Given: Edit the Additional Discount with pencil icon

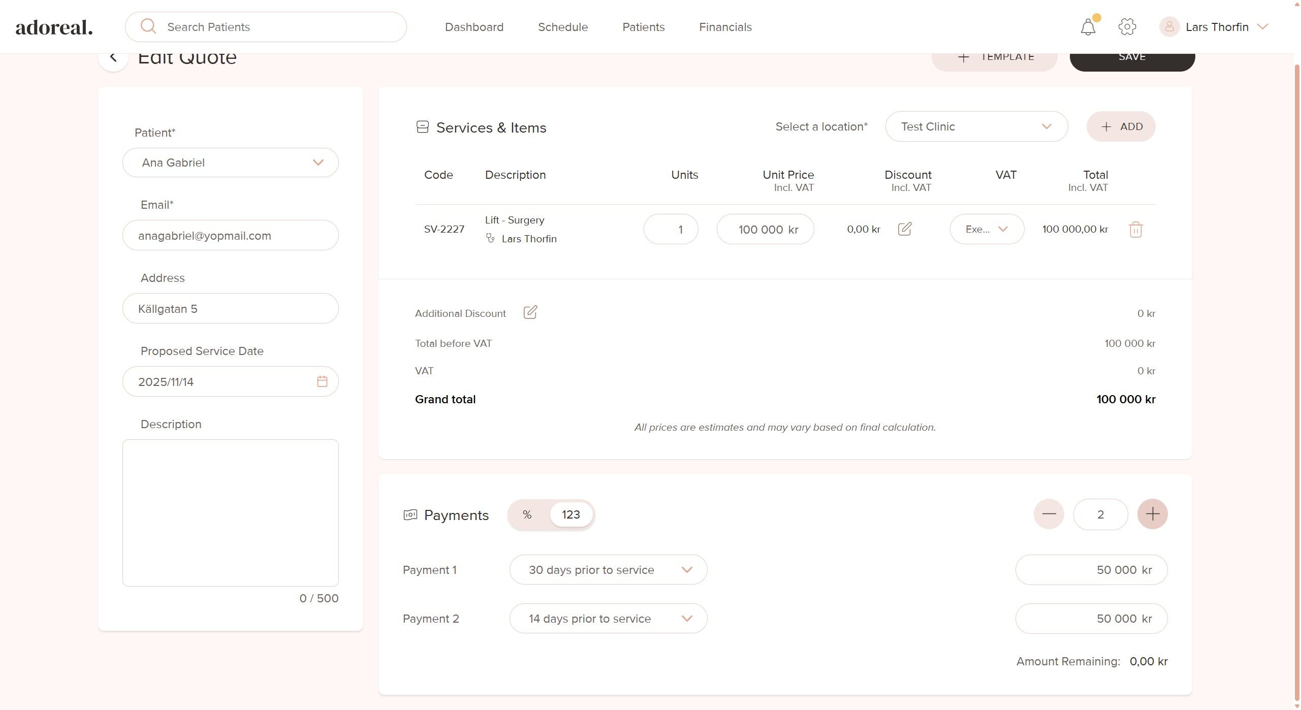Looking at the screenshot, I should 530,312.
